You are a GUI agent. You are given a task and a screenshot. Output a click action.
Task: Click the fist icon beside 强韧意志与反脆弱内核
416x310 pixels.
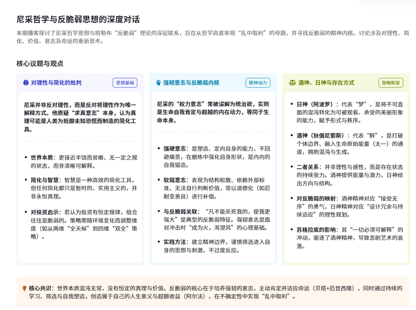point(159,83)
